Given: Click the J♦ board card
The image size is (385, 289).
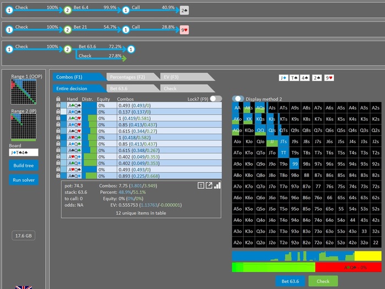Looking at the screenshot, I should click(284, 78).
